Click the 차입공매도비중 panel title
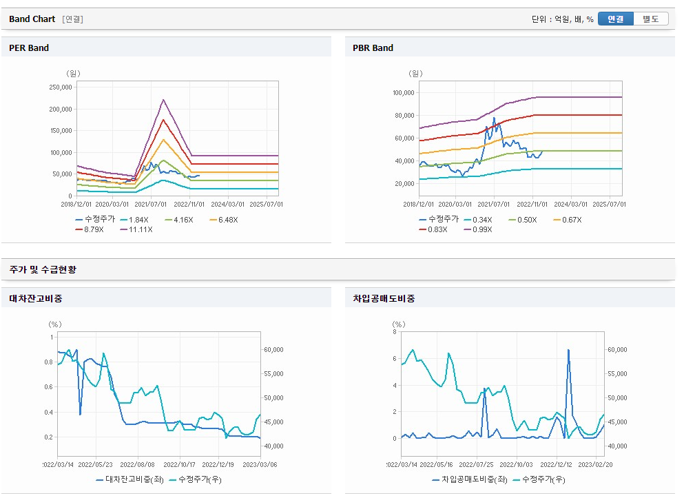Image resolution: width=684 pixels, height=498 pixels. coord(384,299)
